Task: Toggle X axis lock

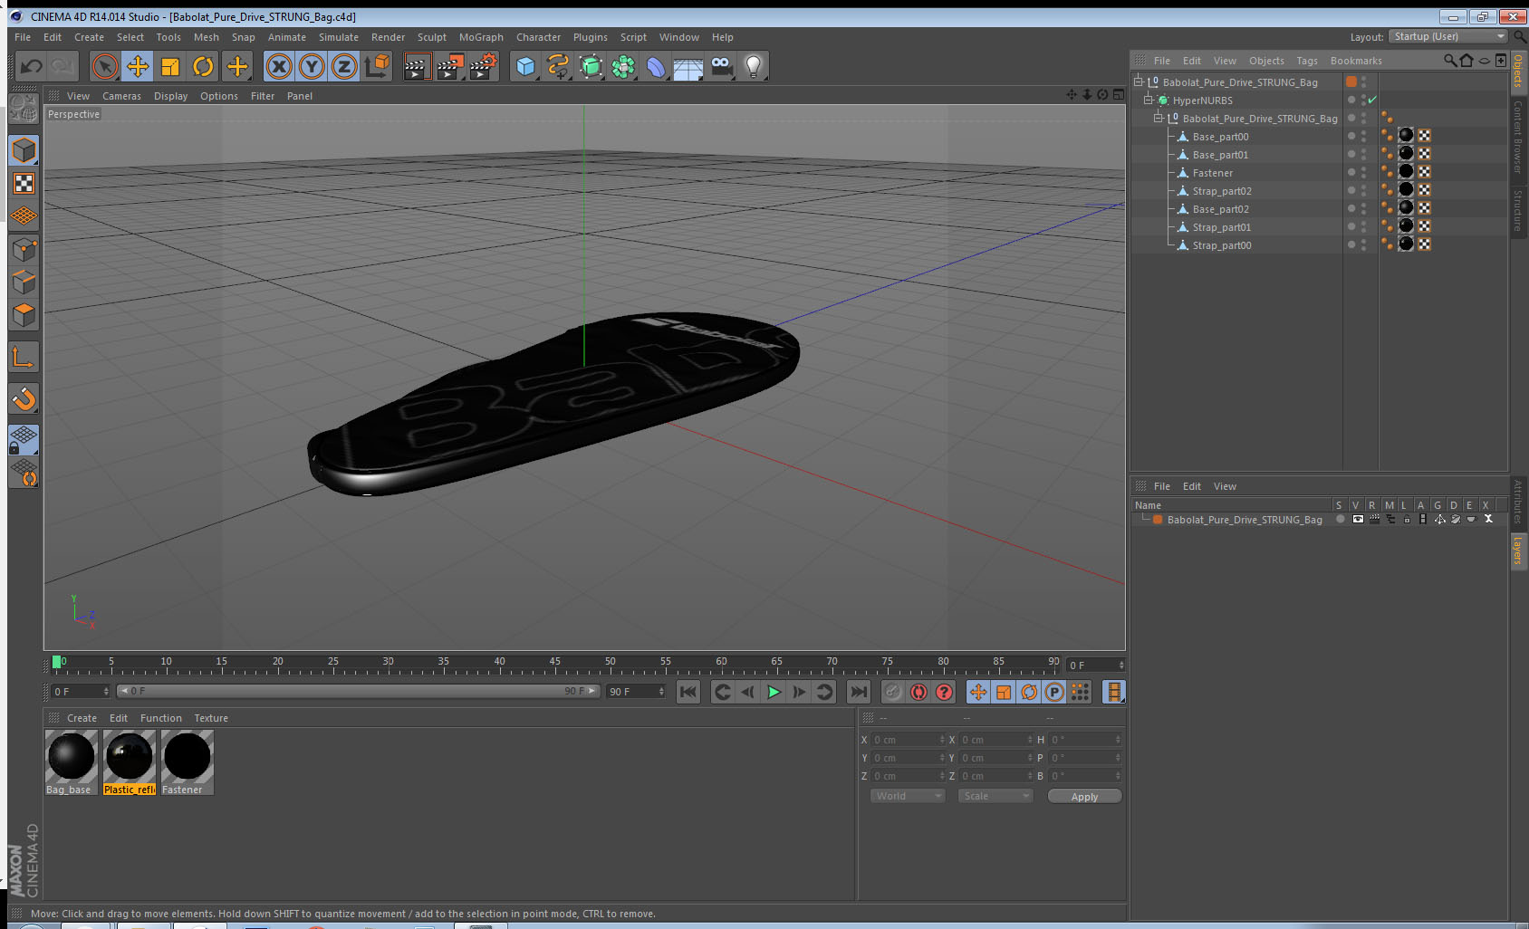Action: (x=279, y=66)
